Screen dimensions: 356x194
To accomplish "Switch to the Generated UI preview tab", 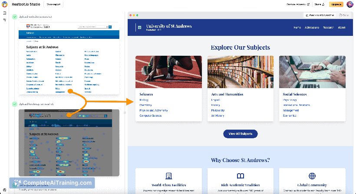I will pos(320,15).
